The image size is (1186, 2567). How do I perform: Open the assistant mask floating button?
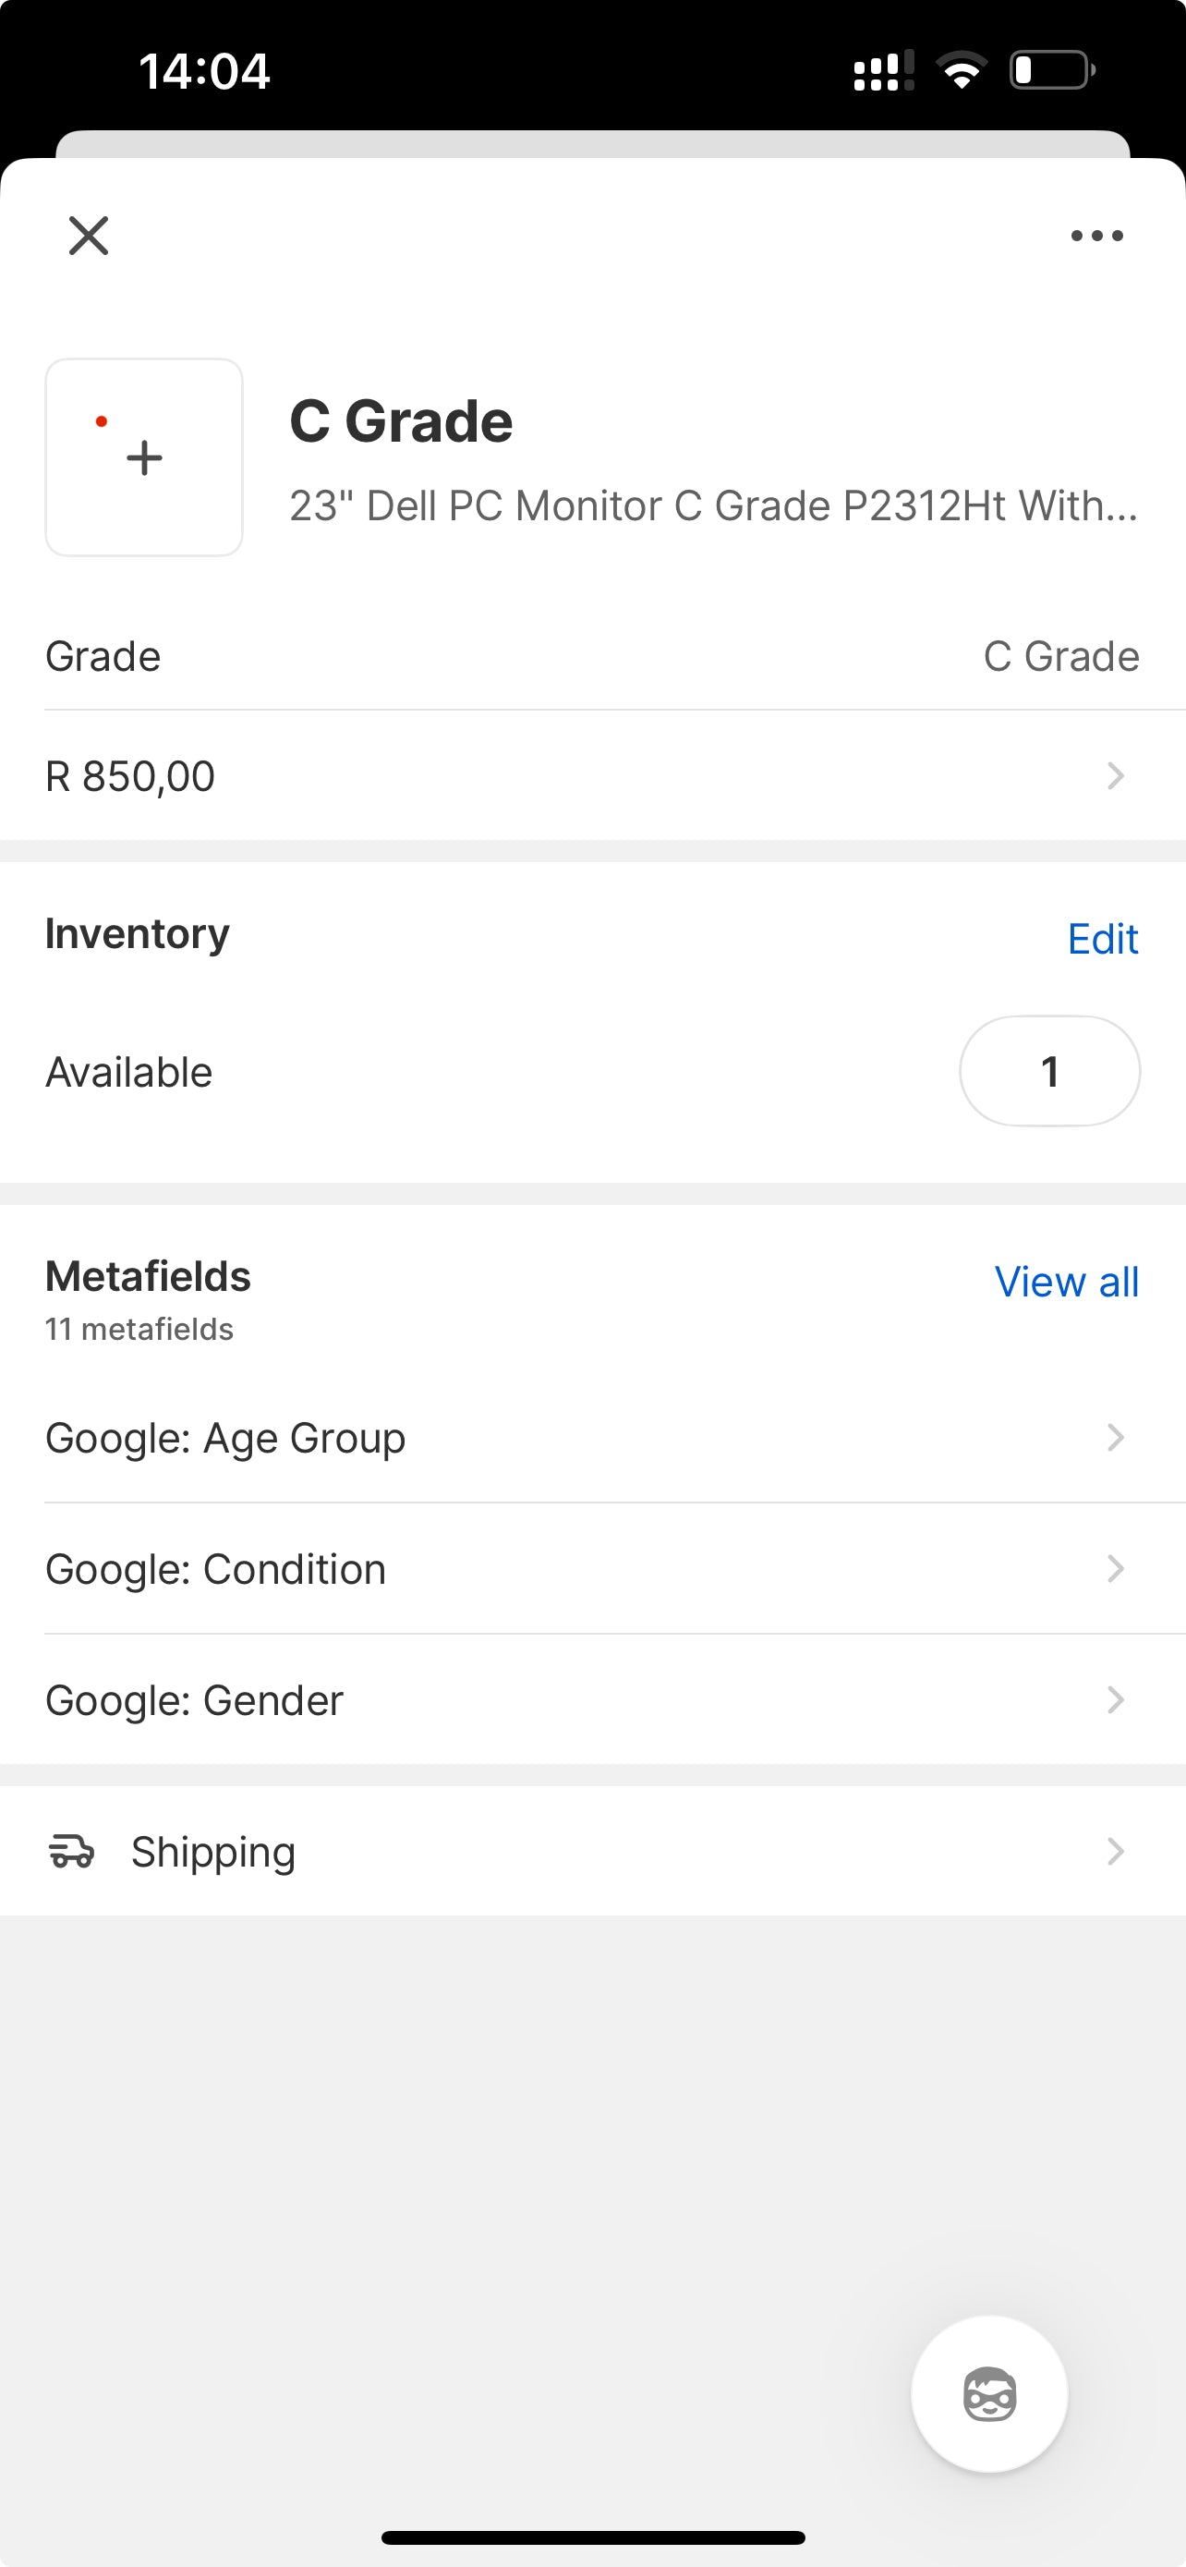989,2393
